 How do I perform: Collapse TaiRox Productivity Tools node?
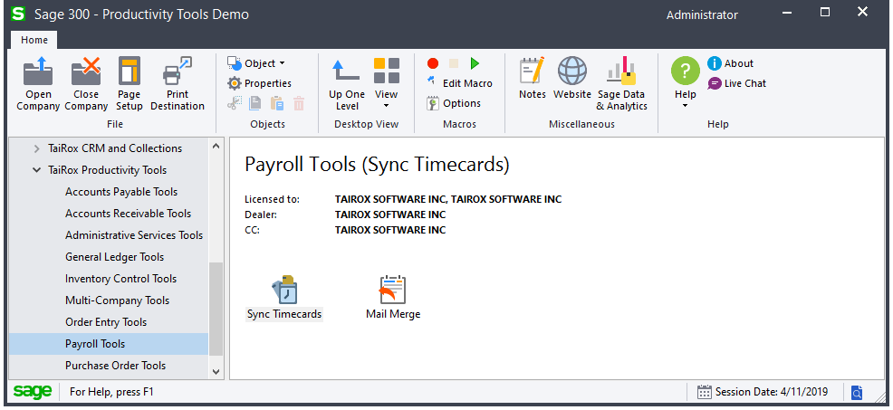pyautogui.click(x=36, y=170)
